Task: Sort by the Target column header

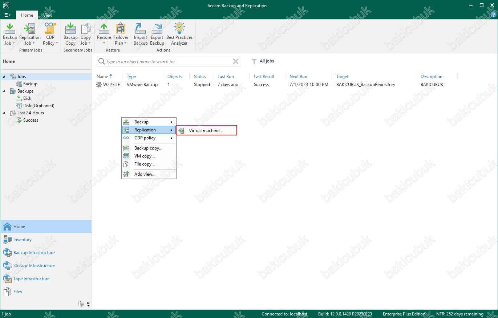Action: (342, 77)
